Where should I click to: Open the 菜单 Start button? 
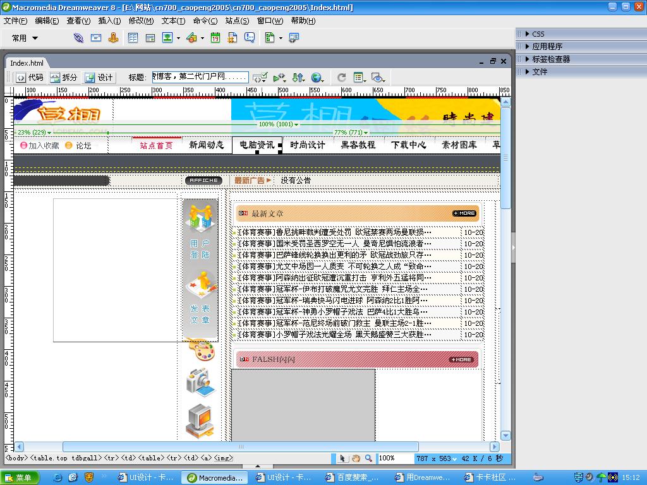click(x=20, y=477)
